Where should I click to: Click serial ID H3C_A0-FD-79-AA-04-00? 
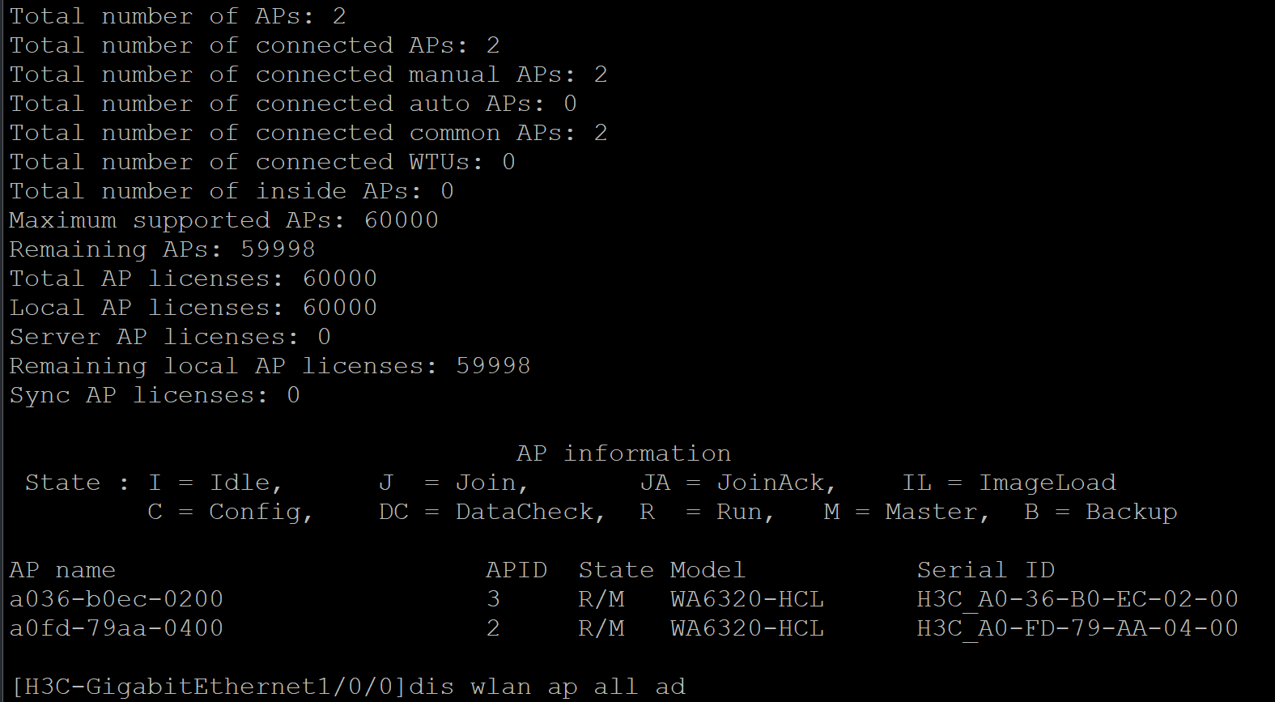coord(1077,628)
